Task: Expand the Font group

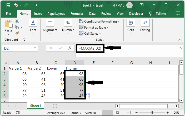Action: [x=33, y=27]
